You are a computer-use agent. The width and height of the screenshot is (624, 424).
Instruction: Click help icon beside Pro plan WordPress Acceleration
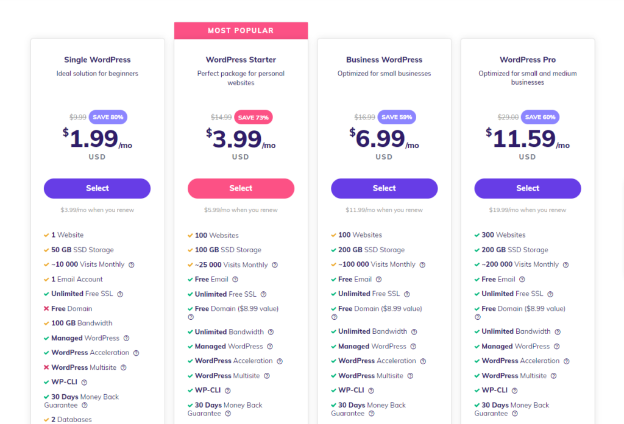[x=567, y=361]
